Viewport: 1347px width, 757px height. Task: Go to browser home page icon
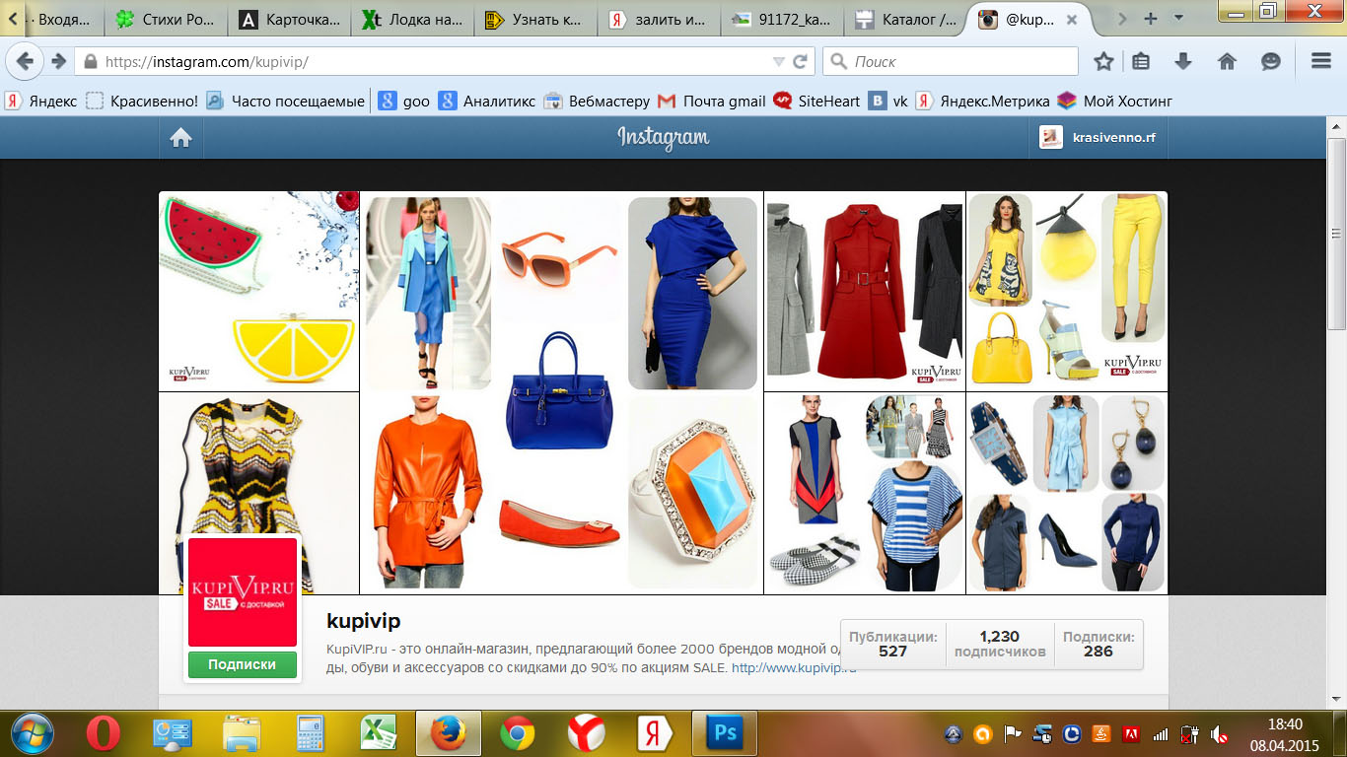tap(1227, 61)
